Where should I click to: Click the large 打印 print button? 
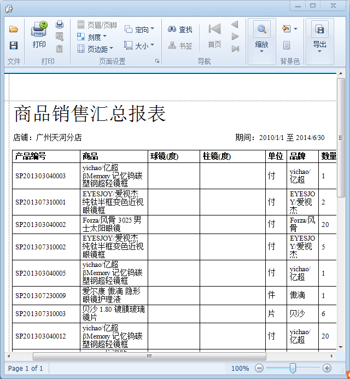pyautogui.click(x=39, y=34)
